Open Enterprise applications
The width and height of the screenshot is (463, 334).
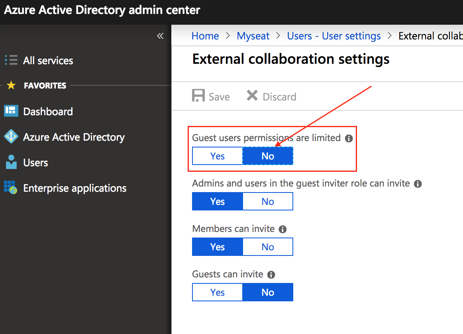click(75, 189)
